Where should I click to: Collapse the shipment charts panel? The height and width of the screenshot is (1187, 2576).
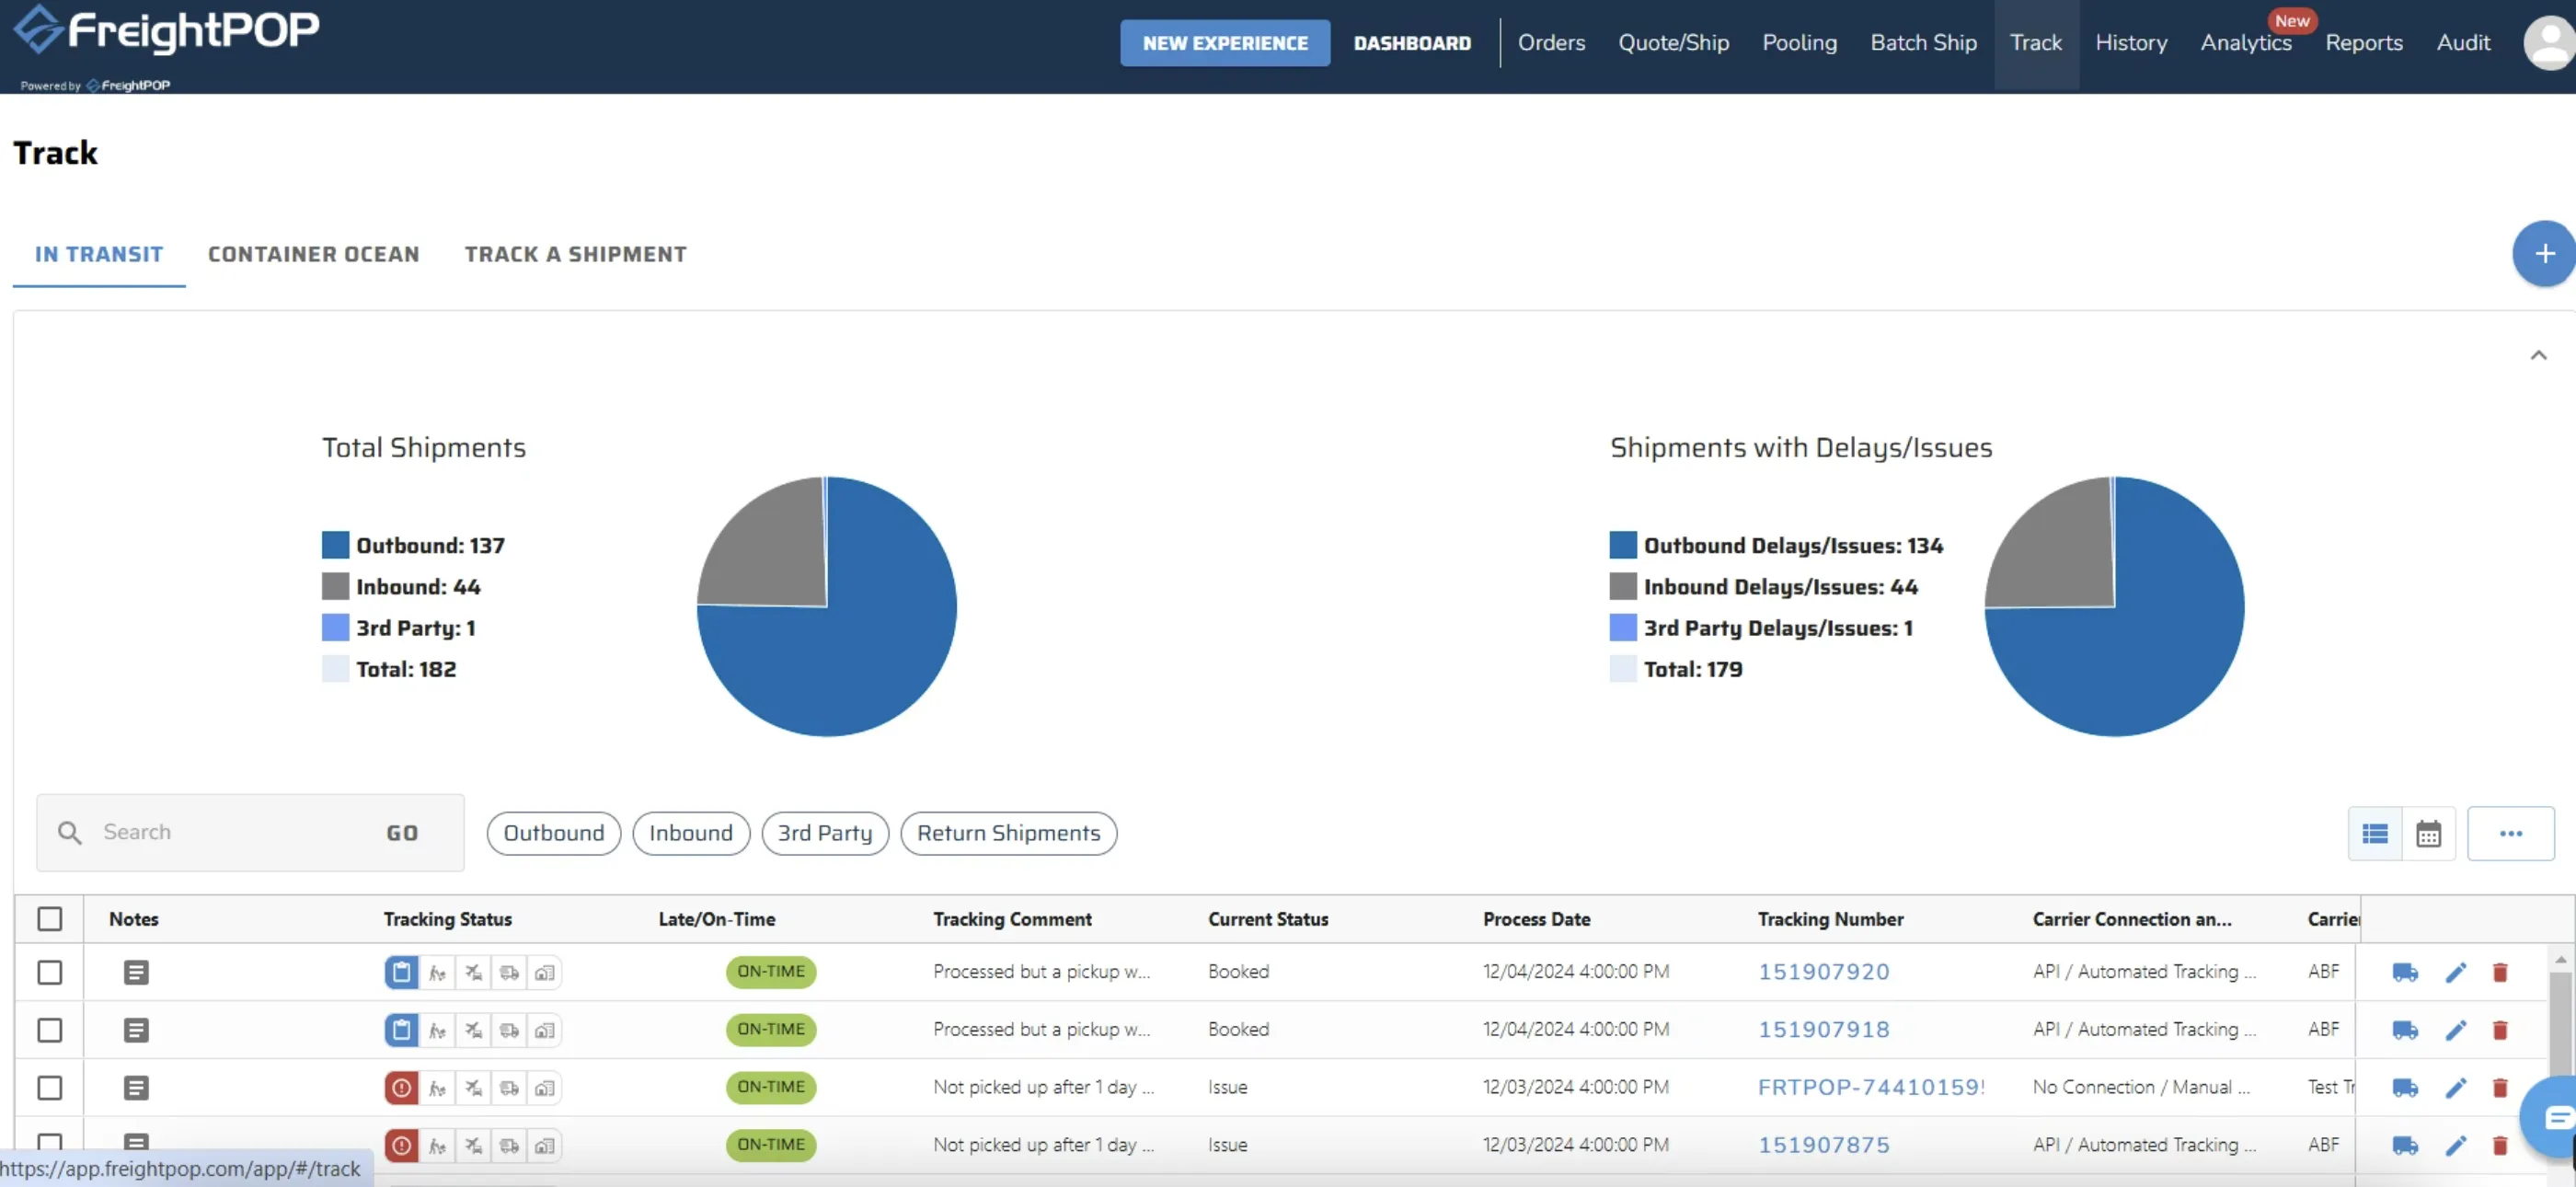[2538, 355]
